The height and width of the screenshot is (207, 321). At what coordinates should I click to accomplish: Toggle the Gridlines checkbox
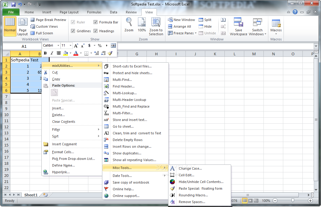click(x=73, y=31)
